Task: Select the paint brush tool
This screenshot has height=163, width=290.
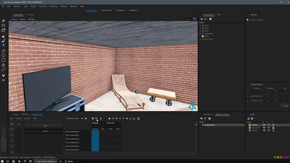Action: coord(3,41)
